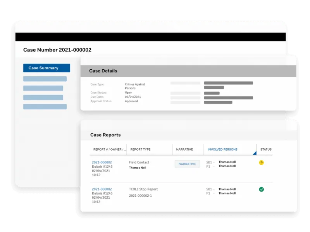Click the blue sort triangle on Involved Persons
The image size is (310, 232).
click(x=255, y=153)
